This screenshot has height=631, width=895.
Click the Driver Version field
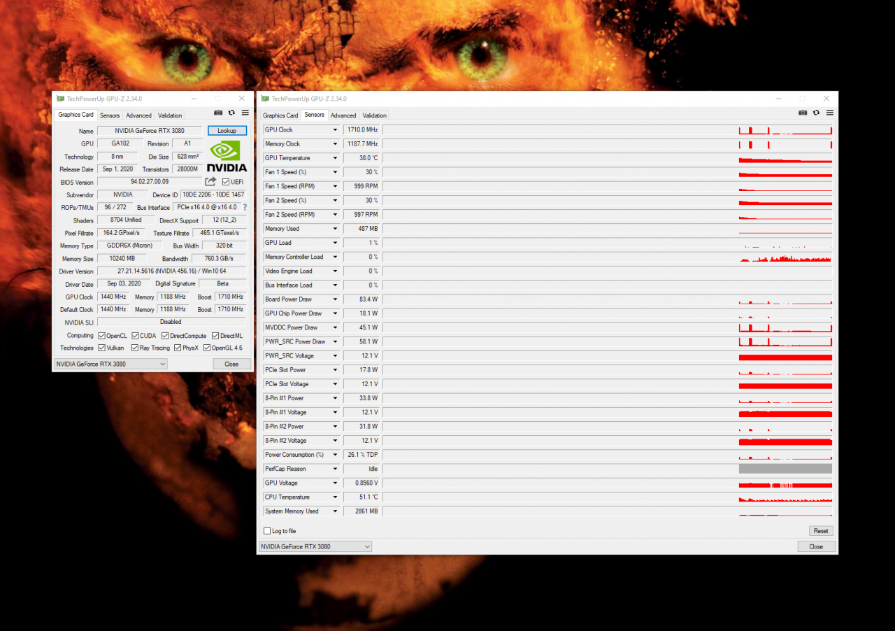(171, 271)
